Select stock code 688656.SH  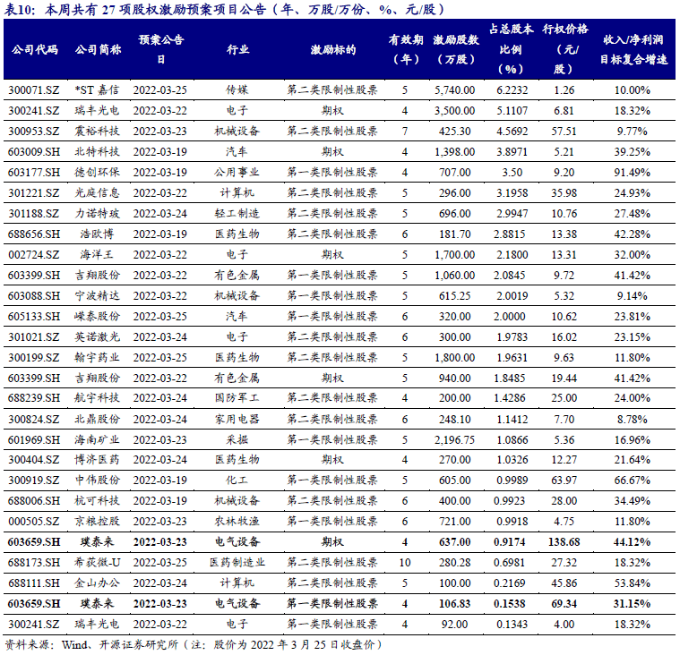tap(33, 234)
